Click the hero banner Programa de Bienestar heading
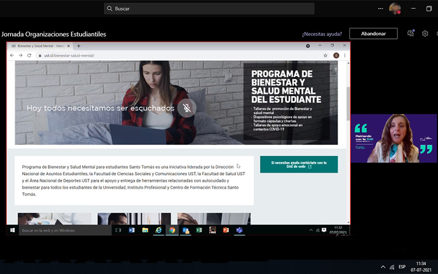This screenshot has width=438, height=274. click(x=286, y=87)
